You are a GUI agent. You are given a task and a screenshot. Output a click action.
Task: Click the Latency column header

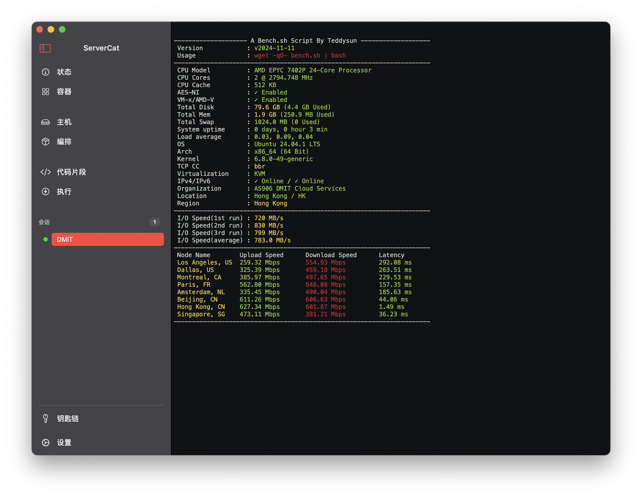pos(392,255)
